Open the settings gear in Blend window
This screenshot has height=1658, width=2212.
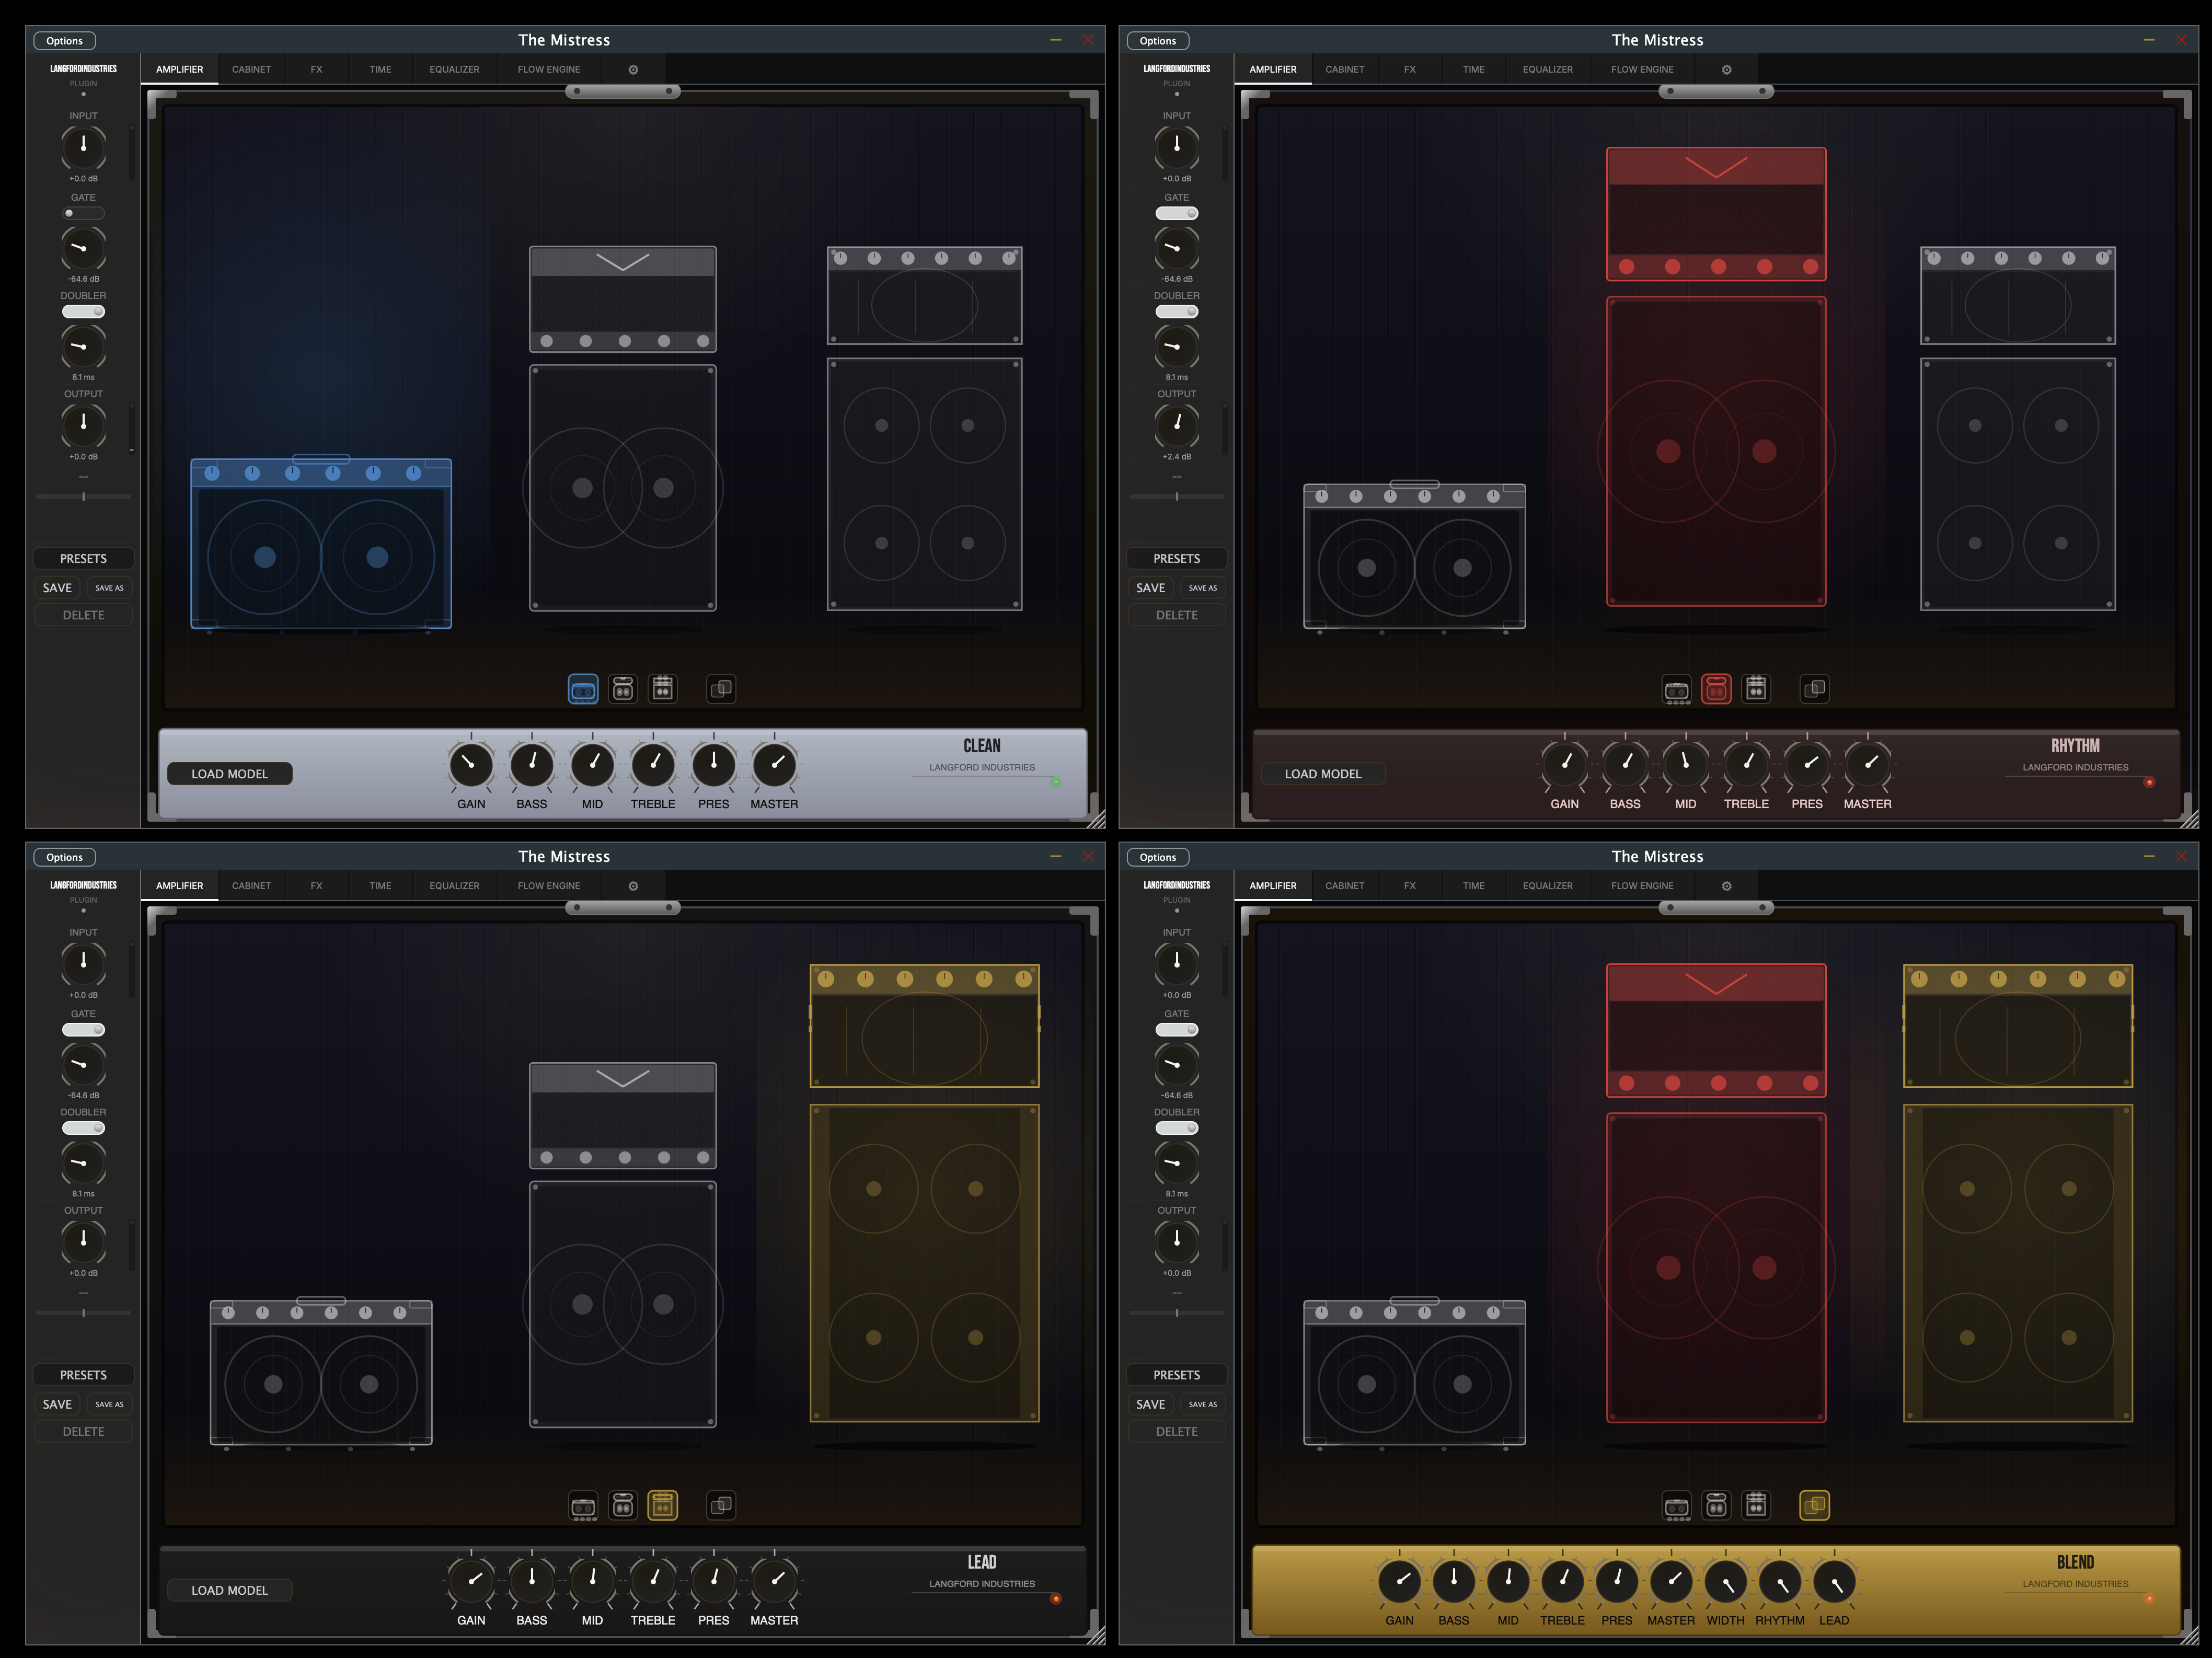(x=1727, y=886)
